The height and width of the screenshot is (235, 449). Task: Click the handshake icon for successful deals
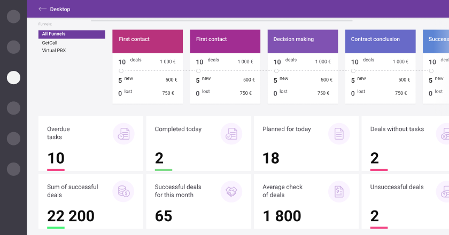pos(231,191)
